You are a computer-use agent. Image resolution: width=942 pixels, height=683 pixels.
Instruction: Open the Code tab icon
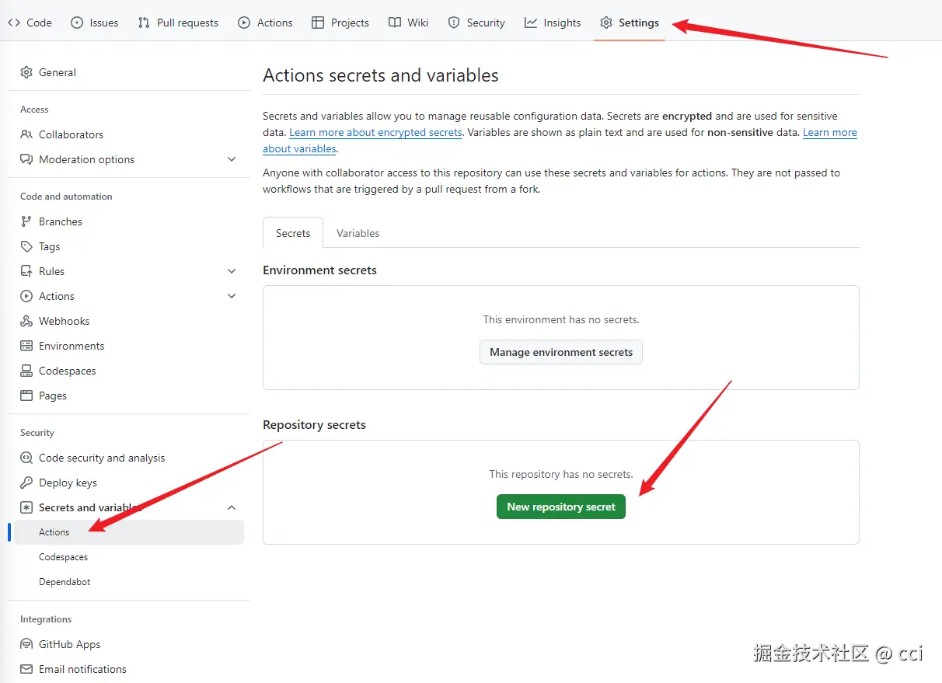point(14,23)
